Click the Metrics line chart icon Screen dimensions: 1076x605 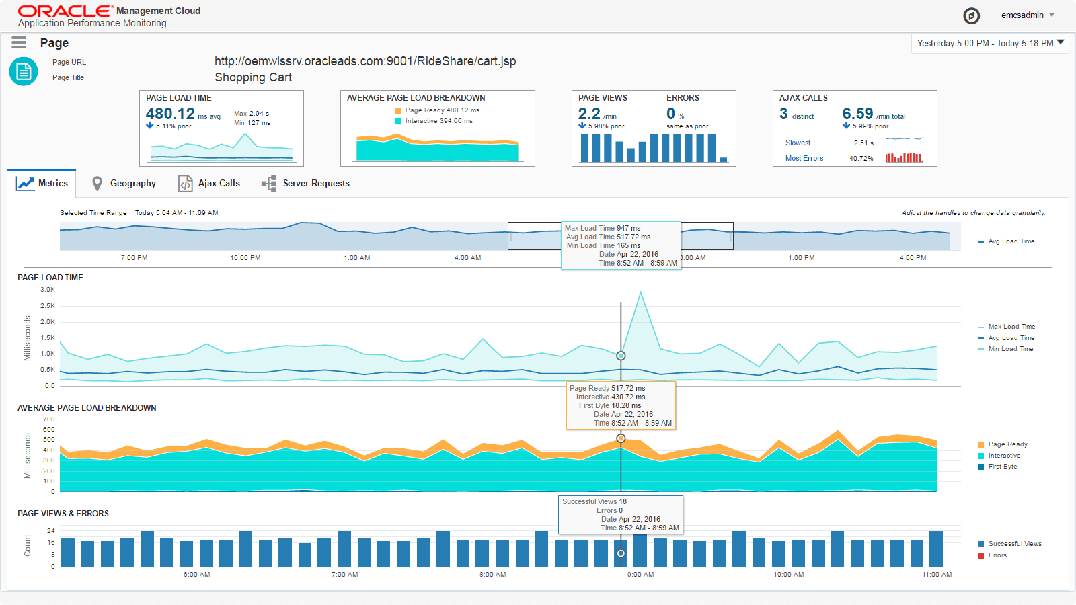[x=26, y=184]
